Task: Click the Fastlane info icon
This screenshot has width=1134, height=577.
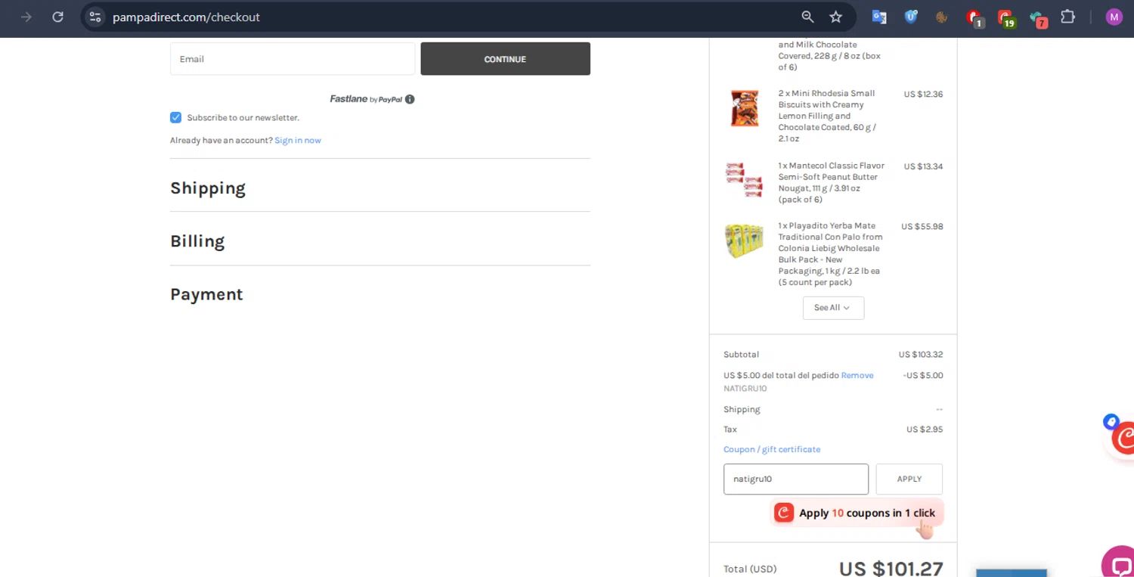Action: pos(410,99)
